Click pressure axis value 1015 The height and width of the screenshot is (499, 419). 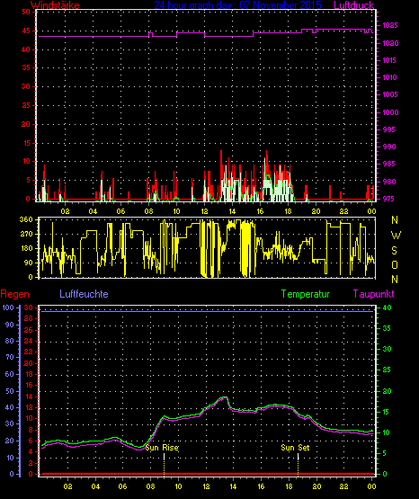click(389, 60)
